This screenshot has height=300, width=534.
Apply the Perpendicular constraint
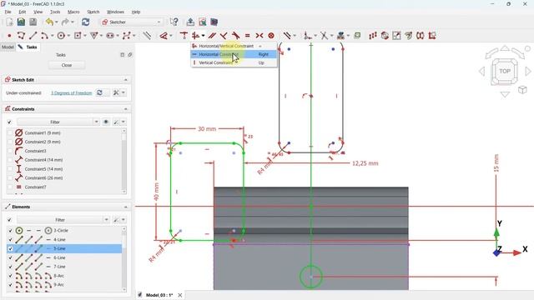click(x=224, y=36)
